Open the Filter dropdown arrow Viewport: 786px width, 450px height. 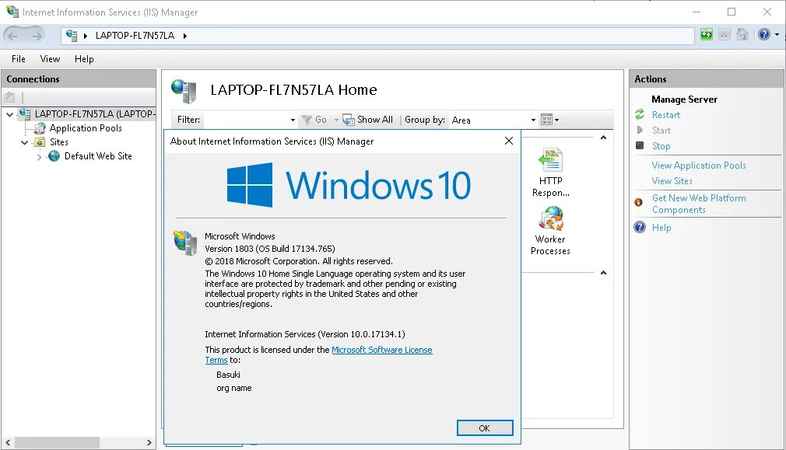293,120
